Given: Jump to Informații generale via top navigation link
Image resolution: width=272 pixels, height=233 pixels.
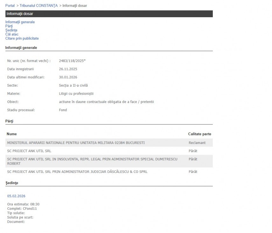Looking at the screenshot, I should point(20,22).
